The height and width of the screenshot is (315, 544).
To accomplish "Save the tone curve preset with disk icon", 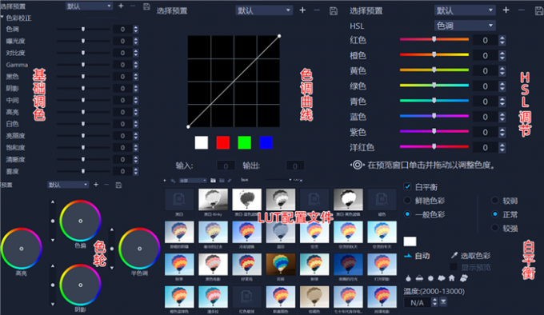I will [x=334, y=10].
